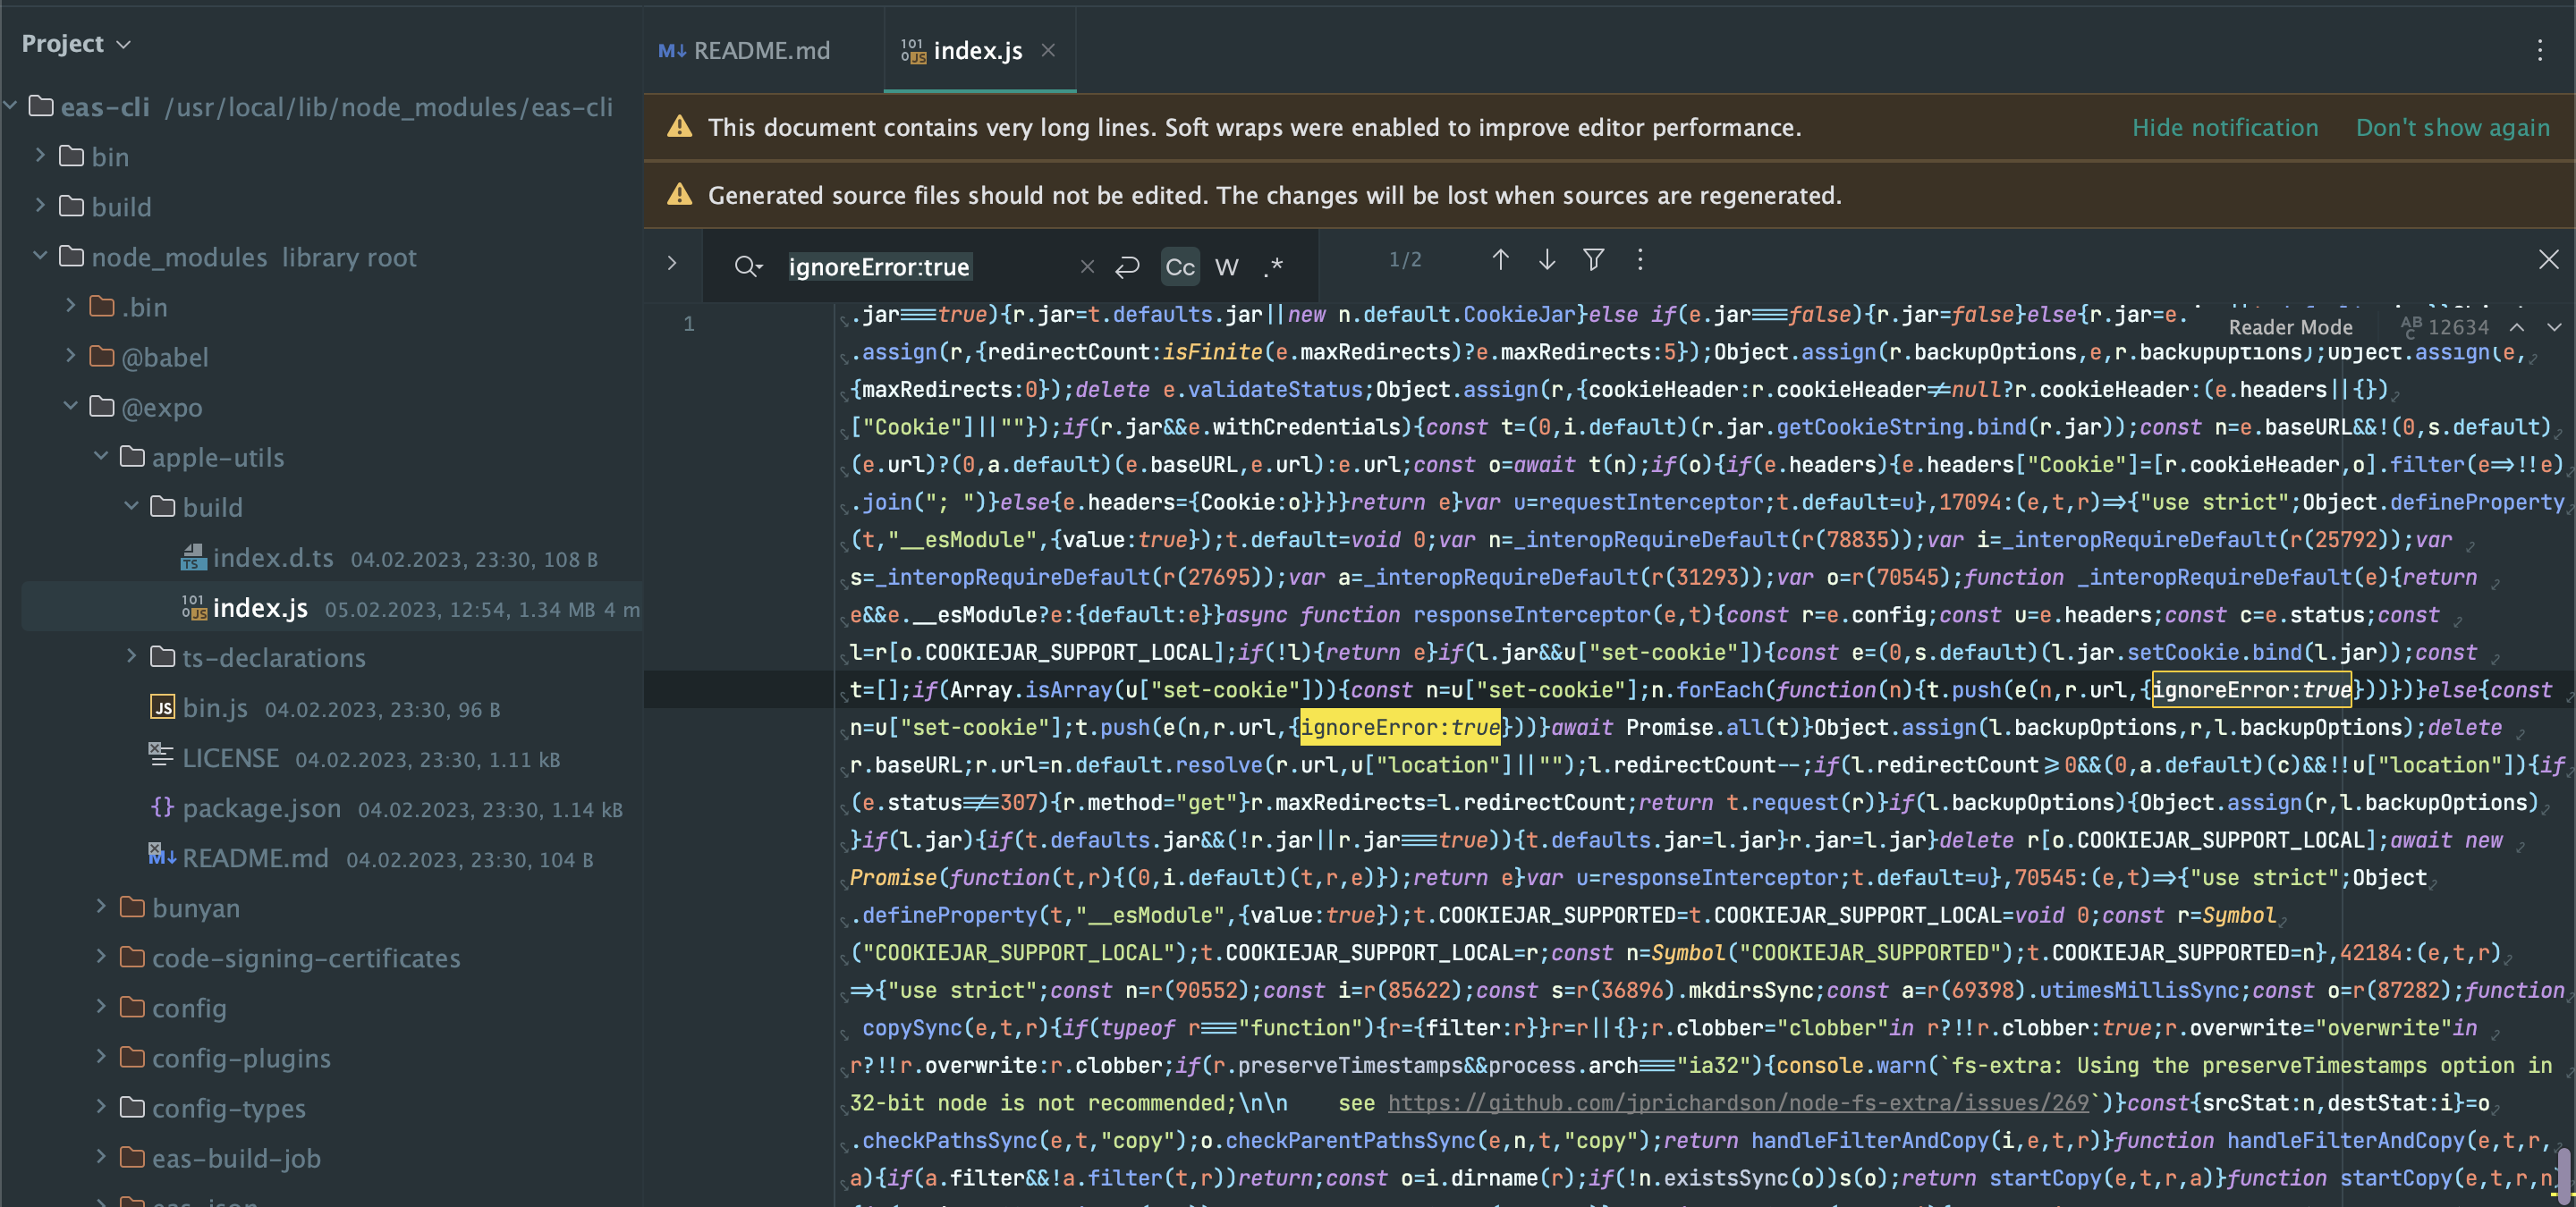Toggle Words (W) search option
2576x1207 pixels.
[x=1226, y=266]
